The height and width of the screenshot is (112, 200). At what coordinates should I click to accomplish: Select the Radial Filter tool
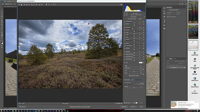click(49, 5)
